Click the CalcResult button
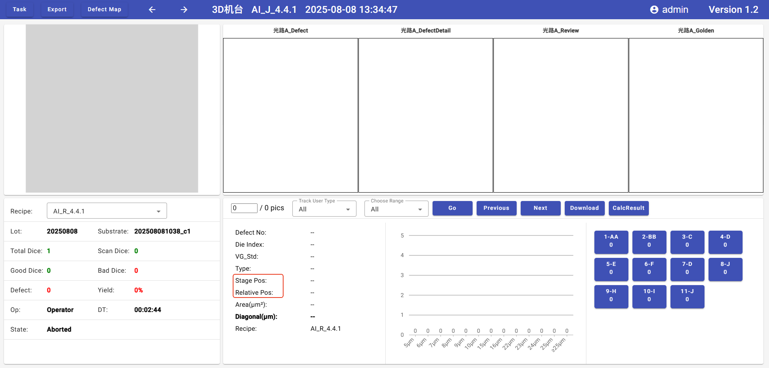This screenshot has width=769, height=368. click(x=628, y=208)
